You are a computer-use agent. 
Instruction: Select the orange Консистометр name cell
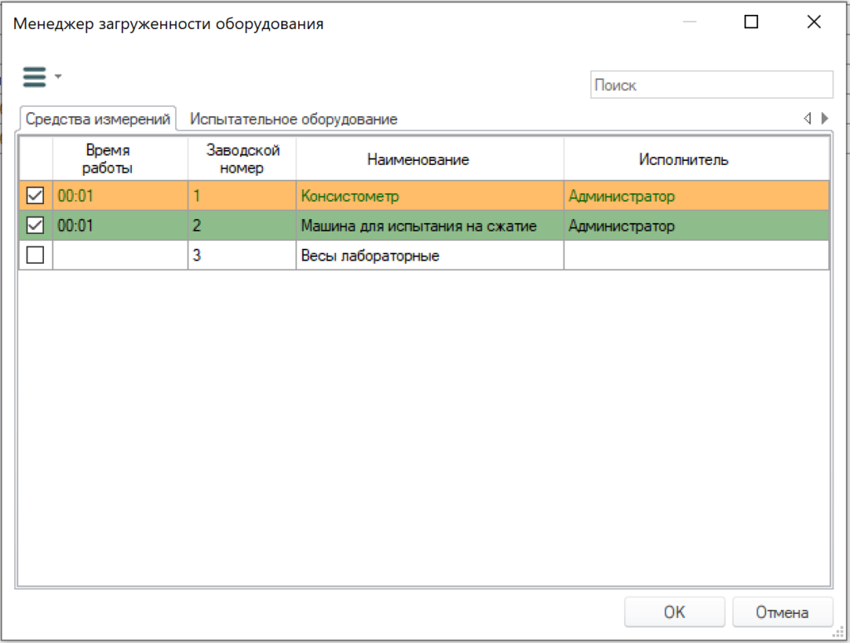point(430,196)
